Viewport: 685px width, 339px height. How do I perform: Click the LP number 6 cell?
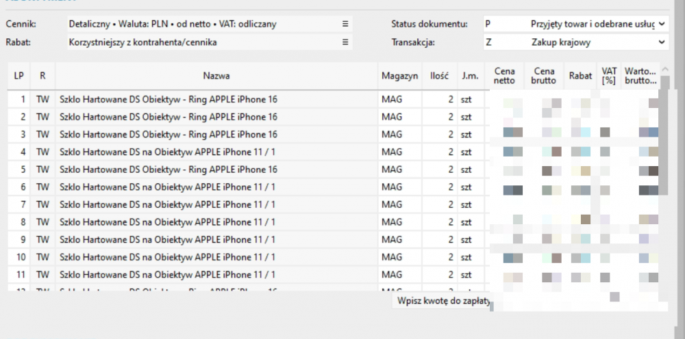click(18, 187)
